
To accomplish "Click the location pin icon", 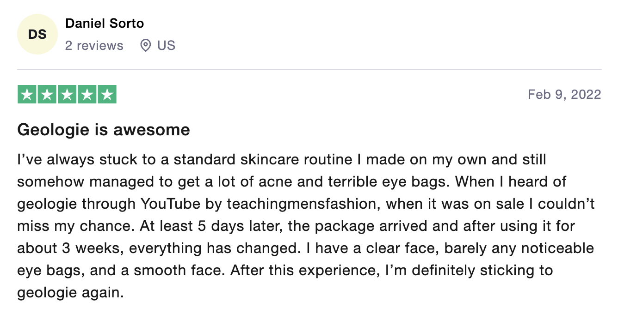I will (146, 45).
